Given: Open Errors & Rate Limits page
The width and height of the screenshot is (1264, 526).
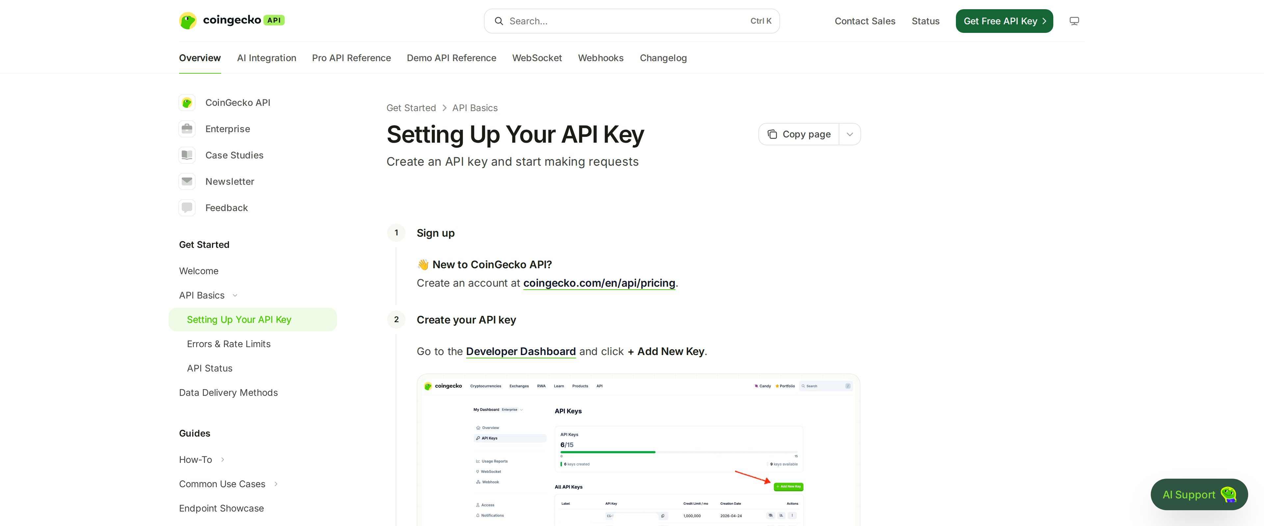Looking at the screenshot, I should (229, 344).
